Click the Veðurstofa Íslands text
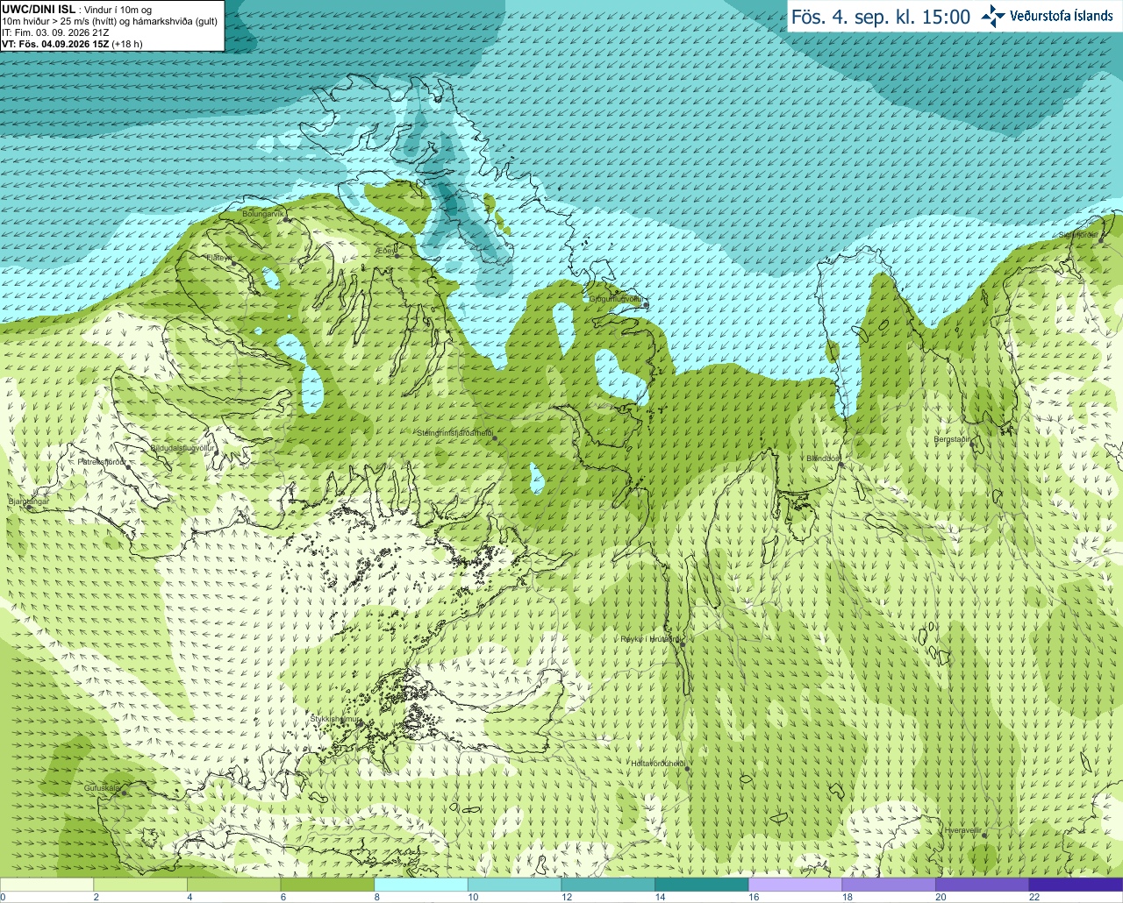Screen dimensions: 1123x903 click(1061, 16)
